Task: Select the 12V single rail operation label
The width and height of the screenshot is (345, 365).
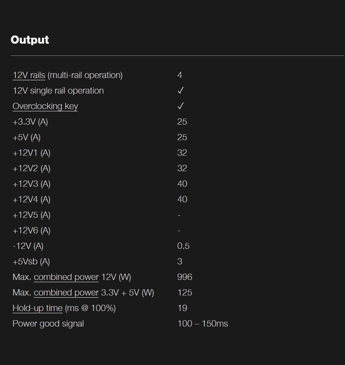Action: [58, 91]
